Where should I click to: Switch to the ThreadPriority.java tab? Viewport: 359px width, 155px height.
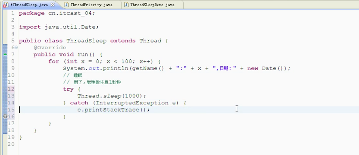(92, 5)
